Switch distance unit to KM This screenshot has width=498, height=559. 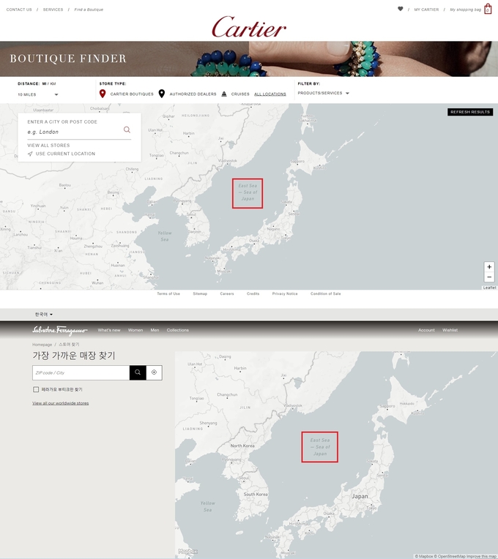pos(53,84)
